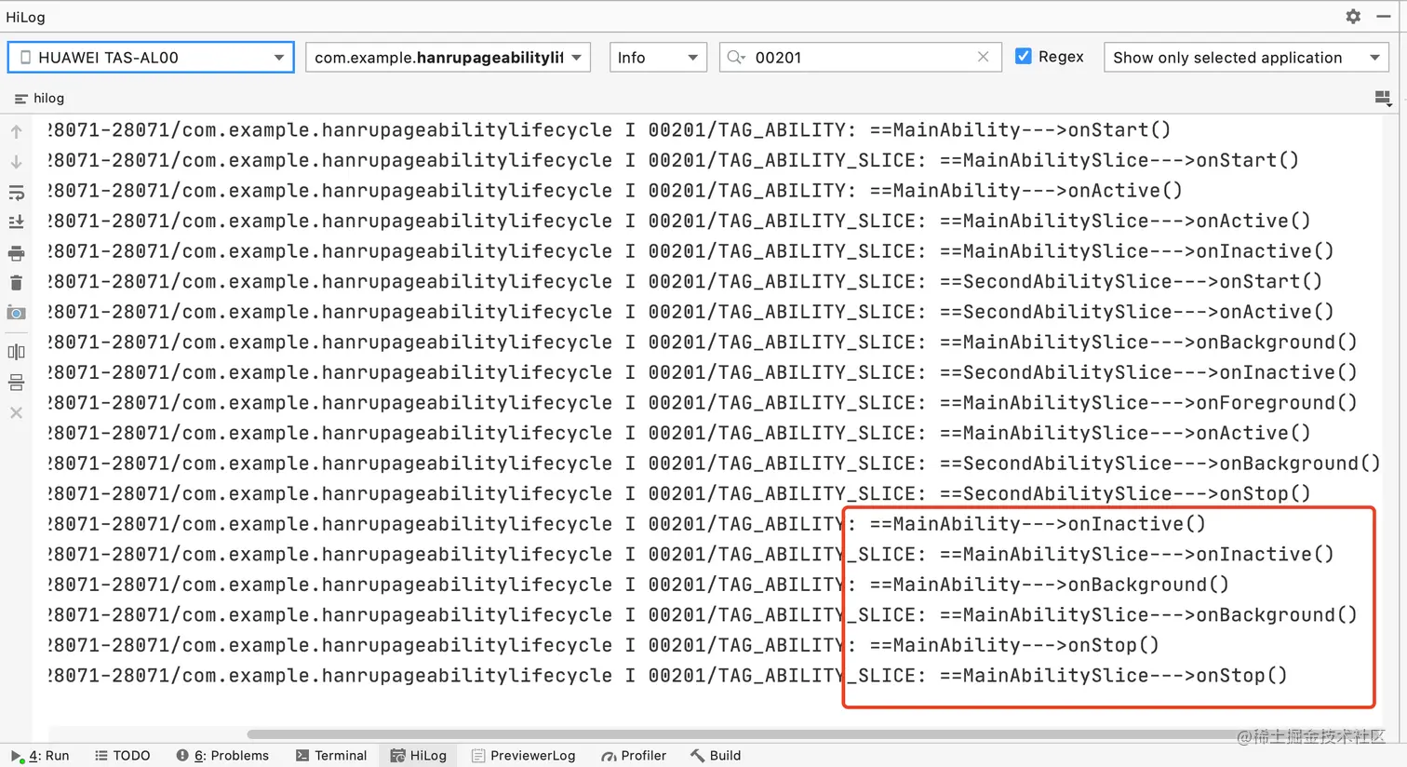Click log line SecondAbilitySlice--->onBackground()
This screenshot has height=767, width=1407.
click(715, 464)
